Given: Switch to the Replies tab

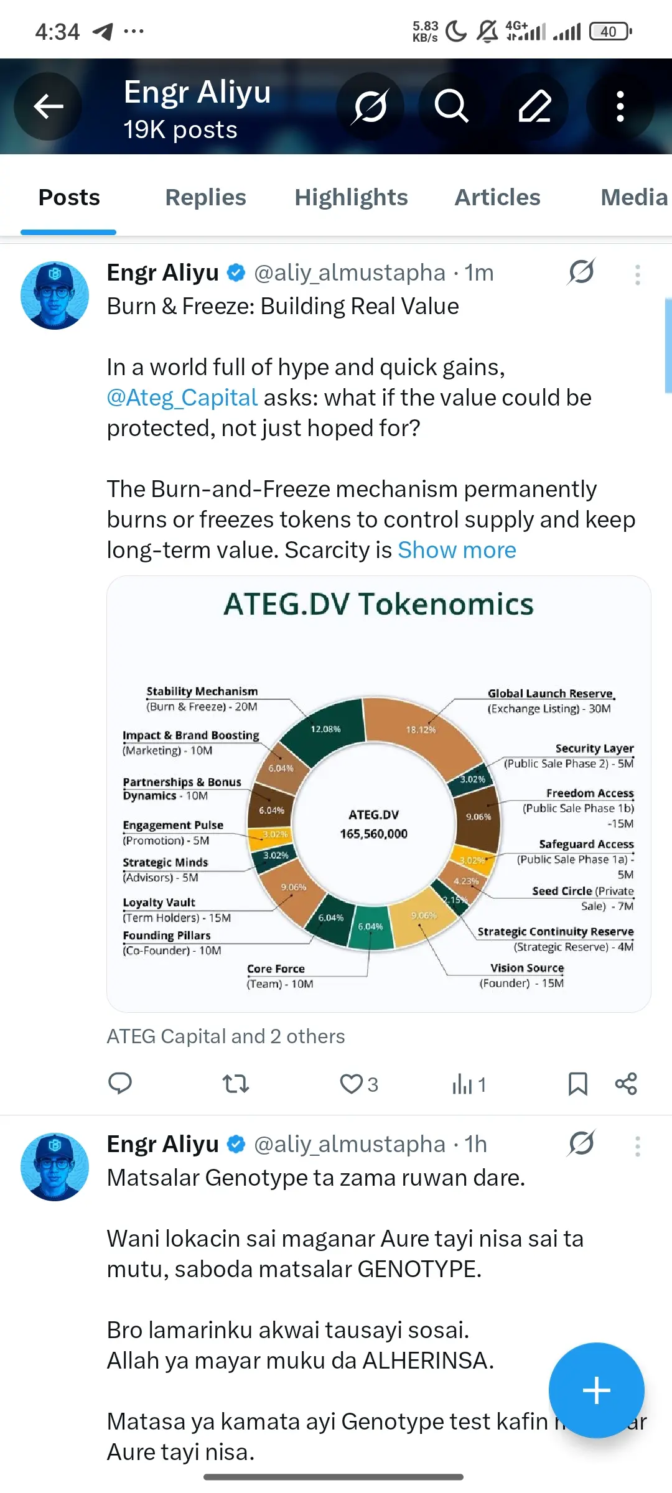Looking at the screenshot, I should (x=205, y=197).
